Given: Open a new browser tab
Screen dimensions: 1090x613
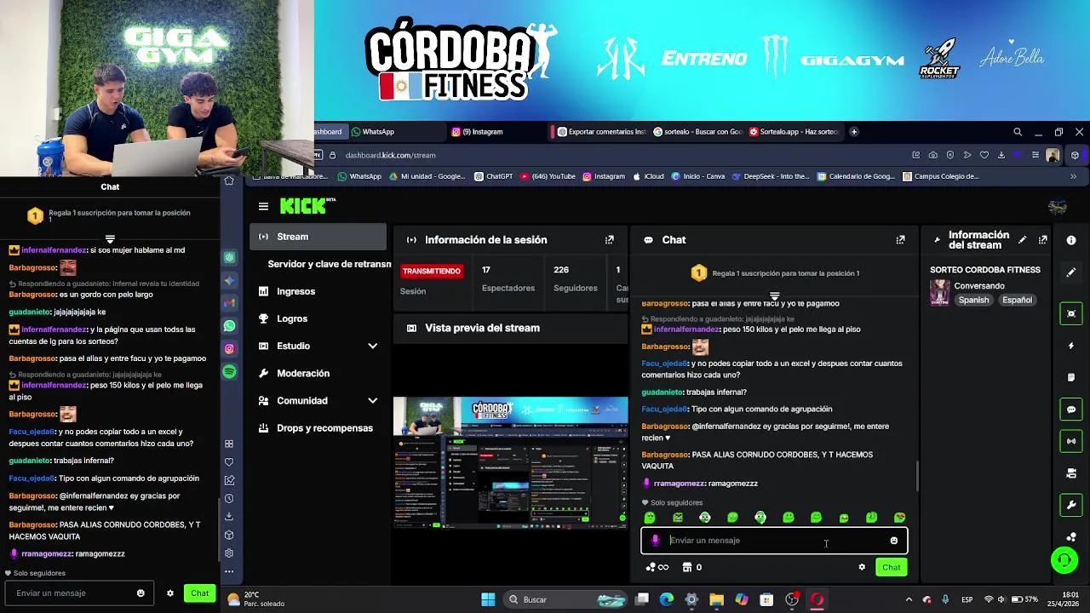Looking at the screenshot, I should click(x=853, y=132).
